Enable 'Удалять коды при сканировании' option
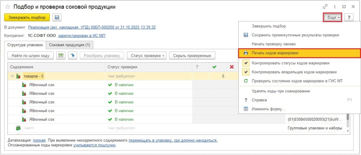This screenshot has width=361, height=155. [281, 91]
